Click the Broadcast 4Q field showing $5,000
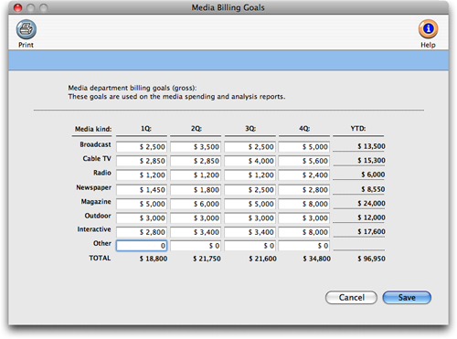The image size is (457, 339). click(x=304, y=147)
